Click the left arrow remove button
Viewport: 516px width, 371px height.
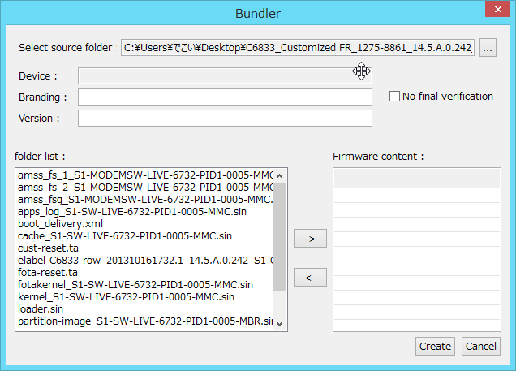[x=310, y=278]
